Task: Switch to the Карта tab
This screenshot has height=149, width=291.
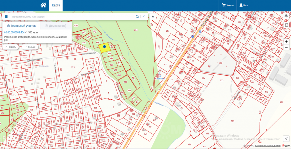Action: pyautogui.click(x=56, y=5)
